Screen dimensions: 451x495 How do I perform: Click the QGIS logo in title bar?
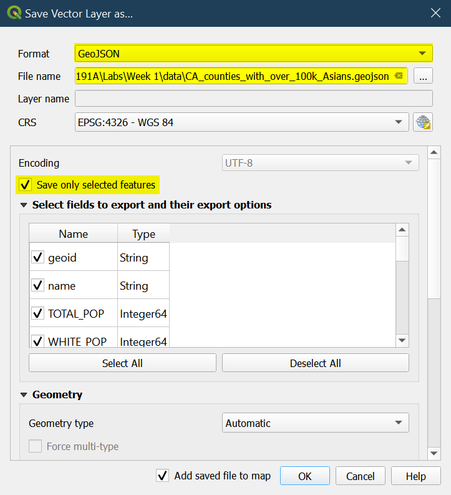[x=14, y=13]
